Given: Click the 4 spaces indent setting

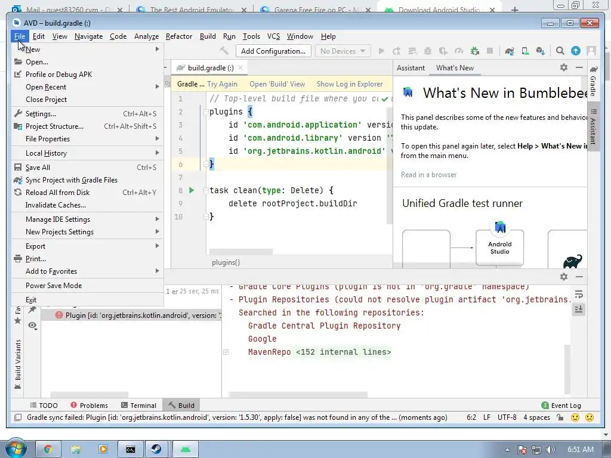Looking at the screenshot, I should pos(536,417).
